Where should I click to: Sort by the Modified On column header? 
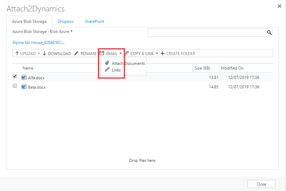232,68
